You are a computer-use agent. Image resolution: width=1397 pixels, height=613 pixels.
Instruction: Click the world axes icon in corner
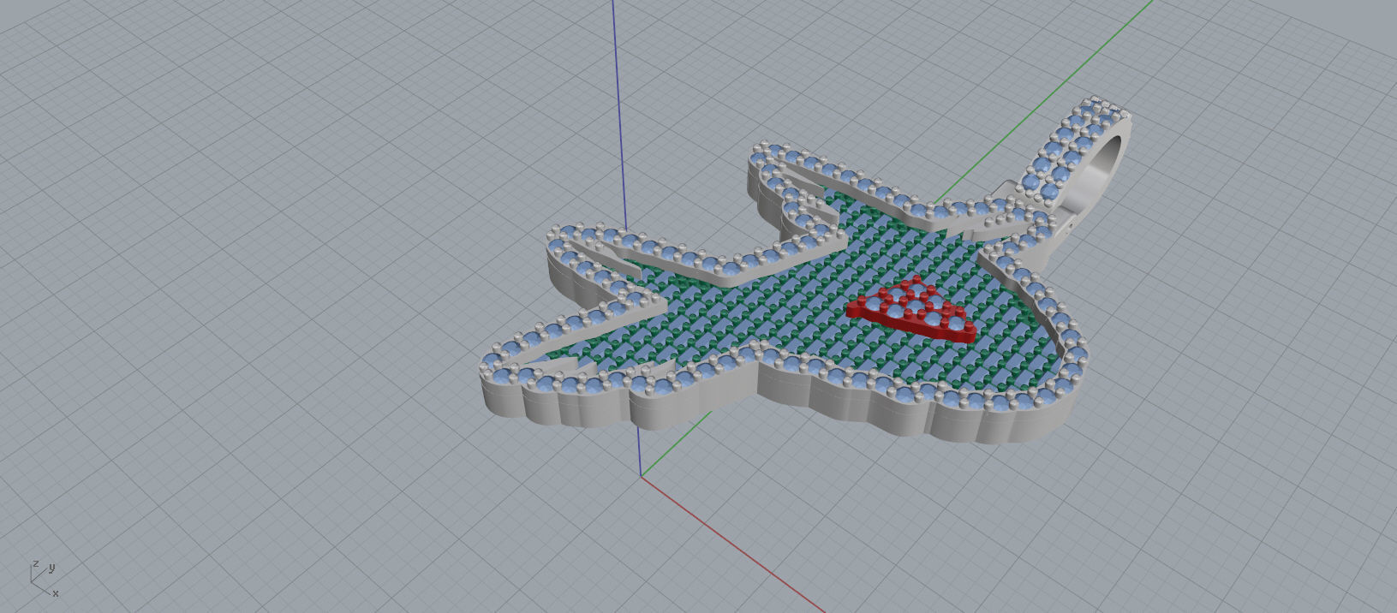coord(45,578)
